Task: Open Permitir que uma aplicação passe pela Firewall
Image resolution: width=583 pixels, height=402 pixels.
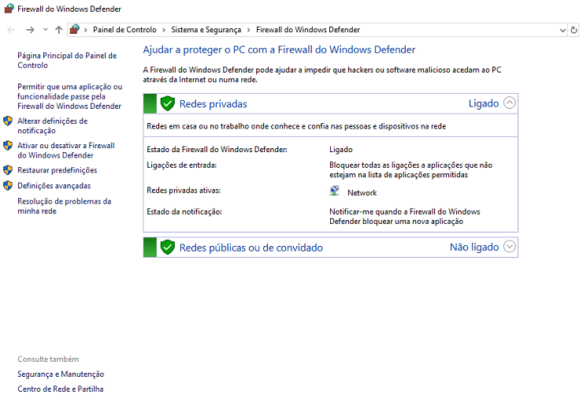Action: click(x=70, y=96)
